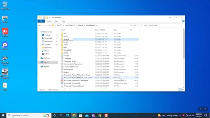Click the Properties quick access toolbar icon
The image size is (210, 118).
44,17
